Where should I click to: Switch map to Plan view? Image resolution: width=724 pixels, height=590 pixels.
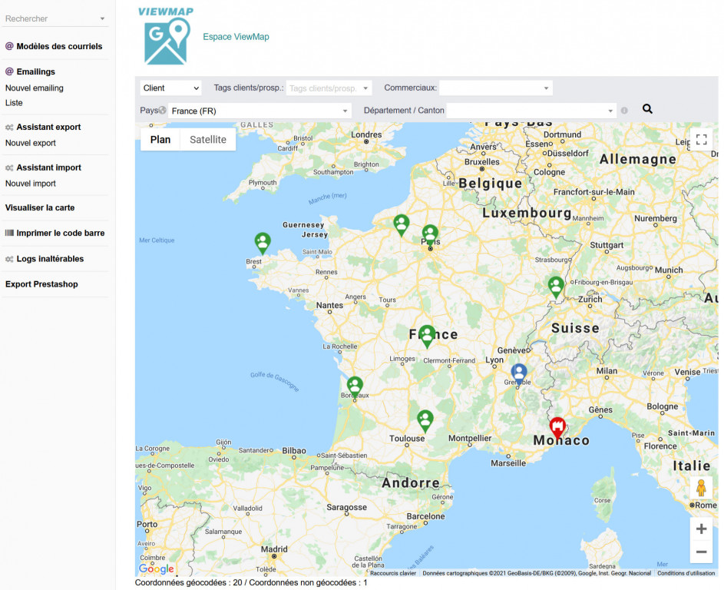click(160, 140)
